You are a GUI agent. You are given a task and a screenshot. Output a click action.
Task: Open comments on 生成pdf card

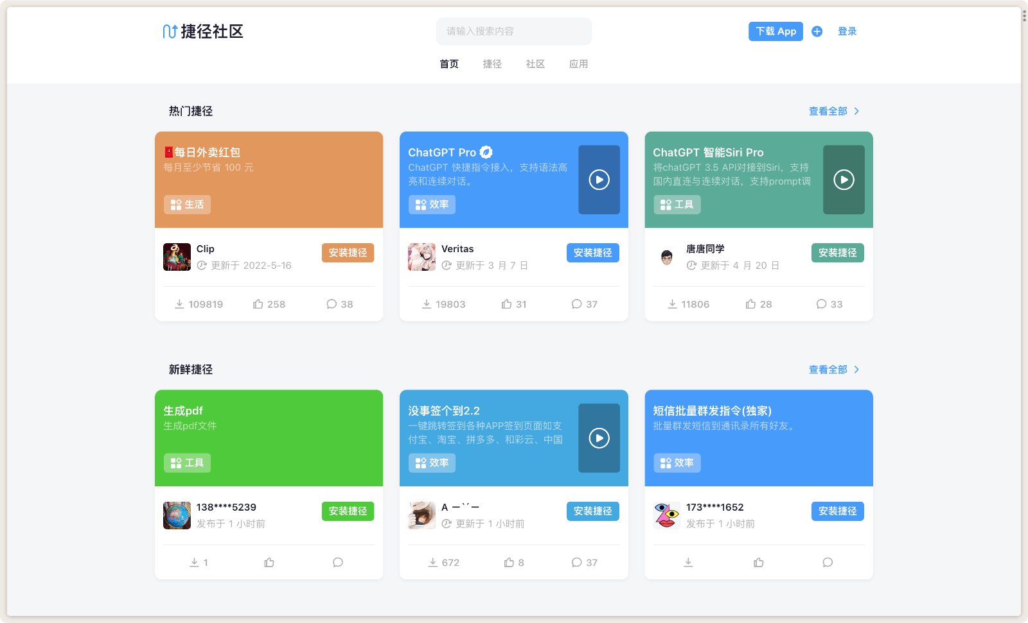point(338,563)
